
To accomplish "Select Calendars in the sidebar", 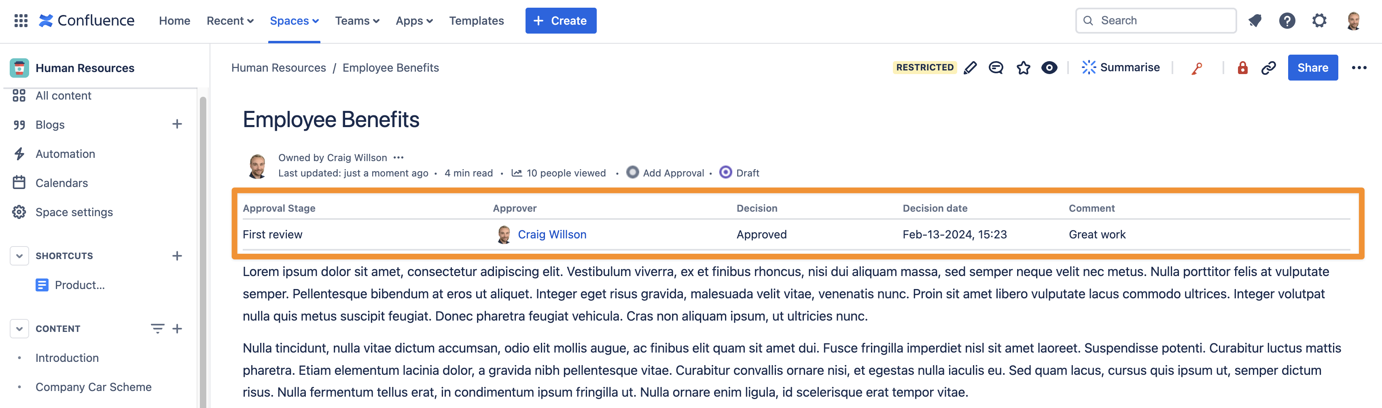I will (61, 183).
